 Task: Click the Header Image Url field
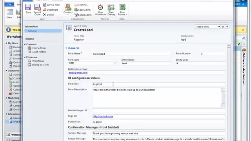[x=158, y=110]
